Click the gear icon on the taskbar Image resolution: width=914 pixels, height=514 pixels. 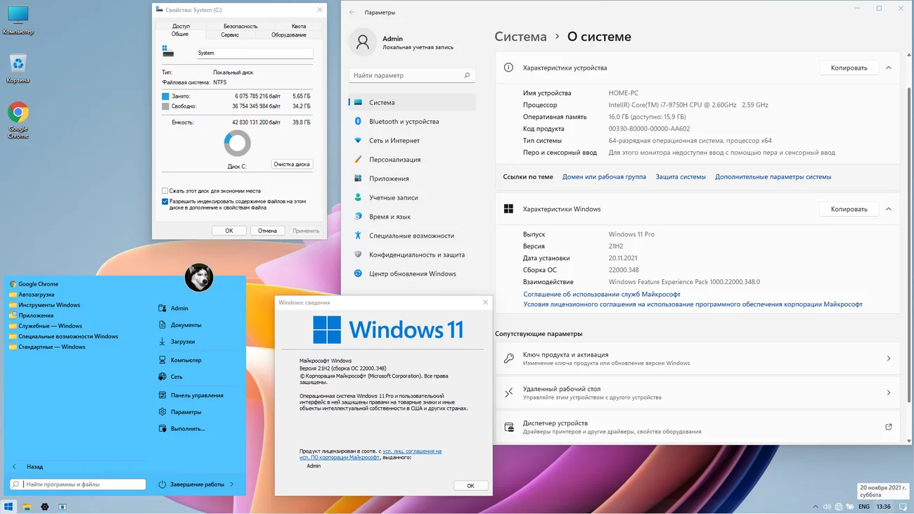(x=45, y=506)
